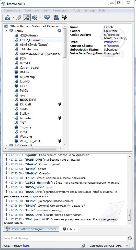
Task: Select user Cat_on_board
Action: tap(29, 68)
